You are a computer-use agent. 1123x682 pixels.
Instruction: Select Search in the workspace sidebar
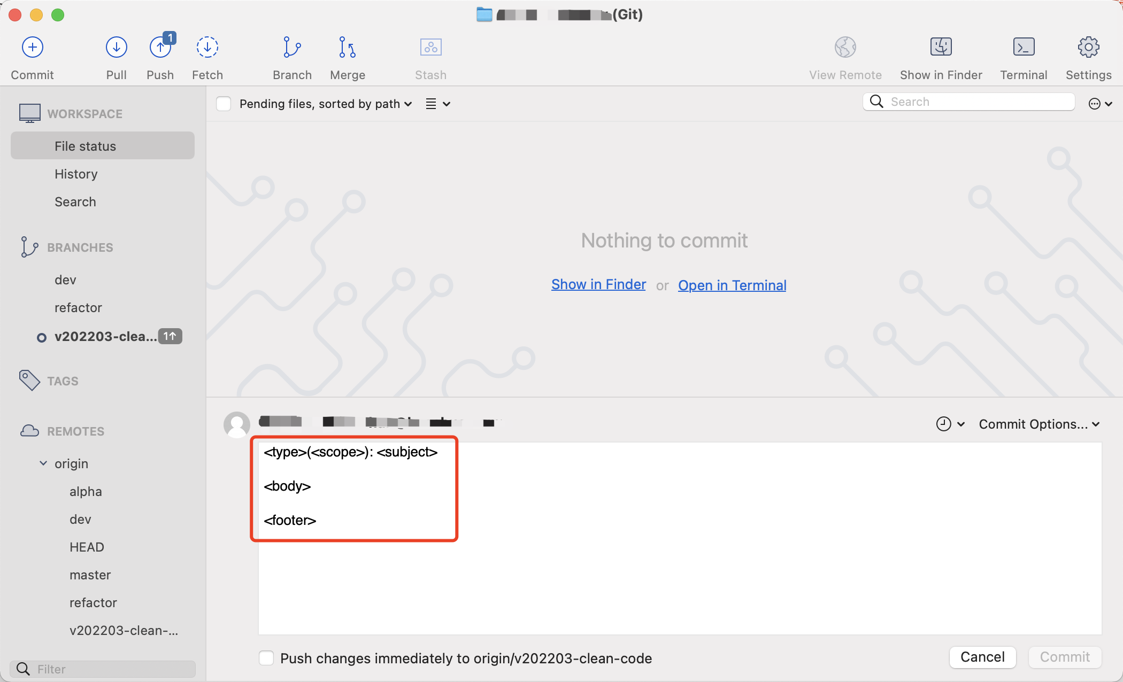pos(75,202)
